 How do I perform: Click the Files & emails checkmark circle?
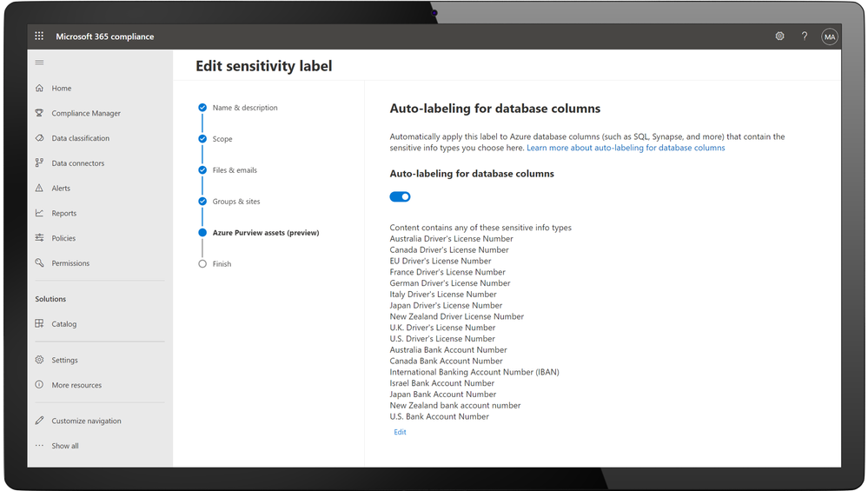click(202, 170)
